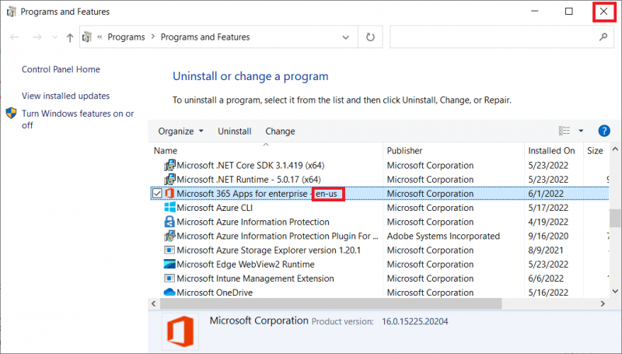Select Microsoft .NET Core SDK 3.1.419 (x64) text

[x=250, y=165]
